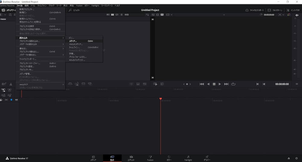Expand the highlighted 読み込み submenu arrow
The width and height of the screenshot is (302, 162).
pos(63,38)
